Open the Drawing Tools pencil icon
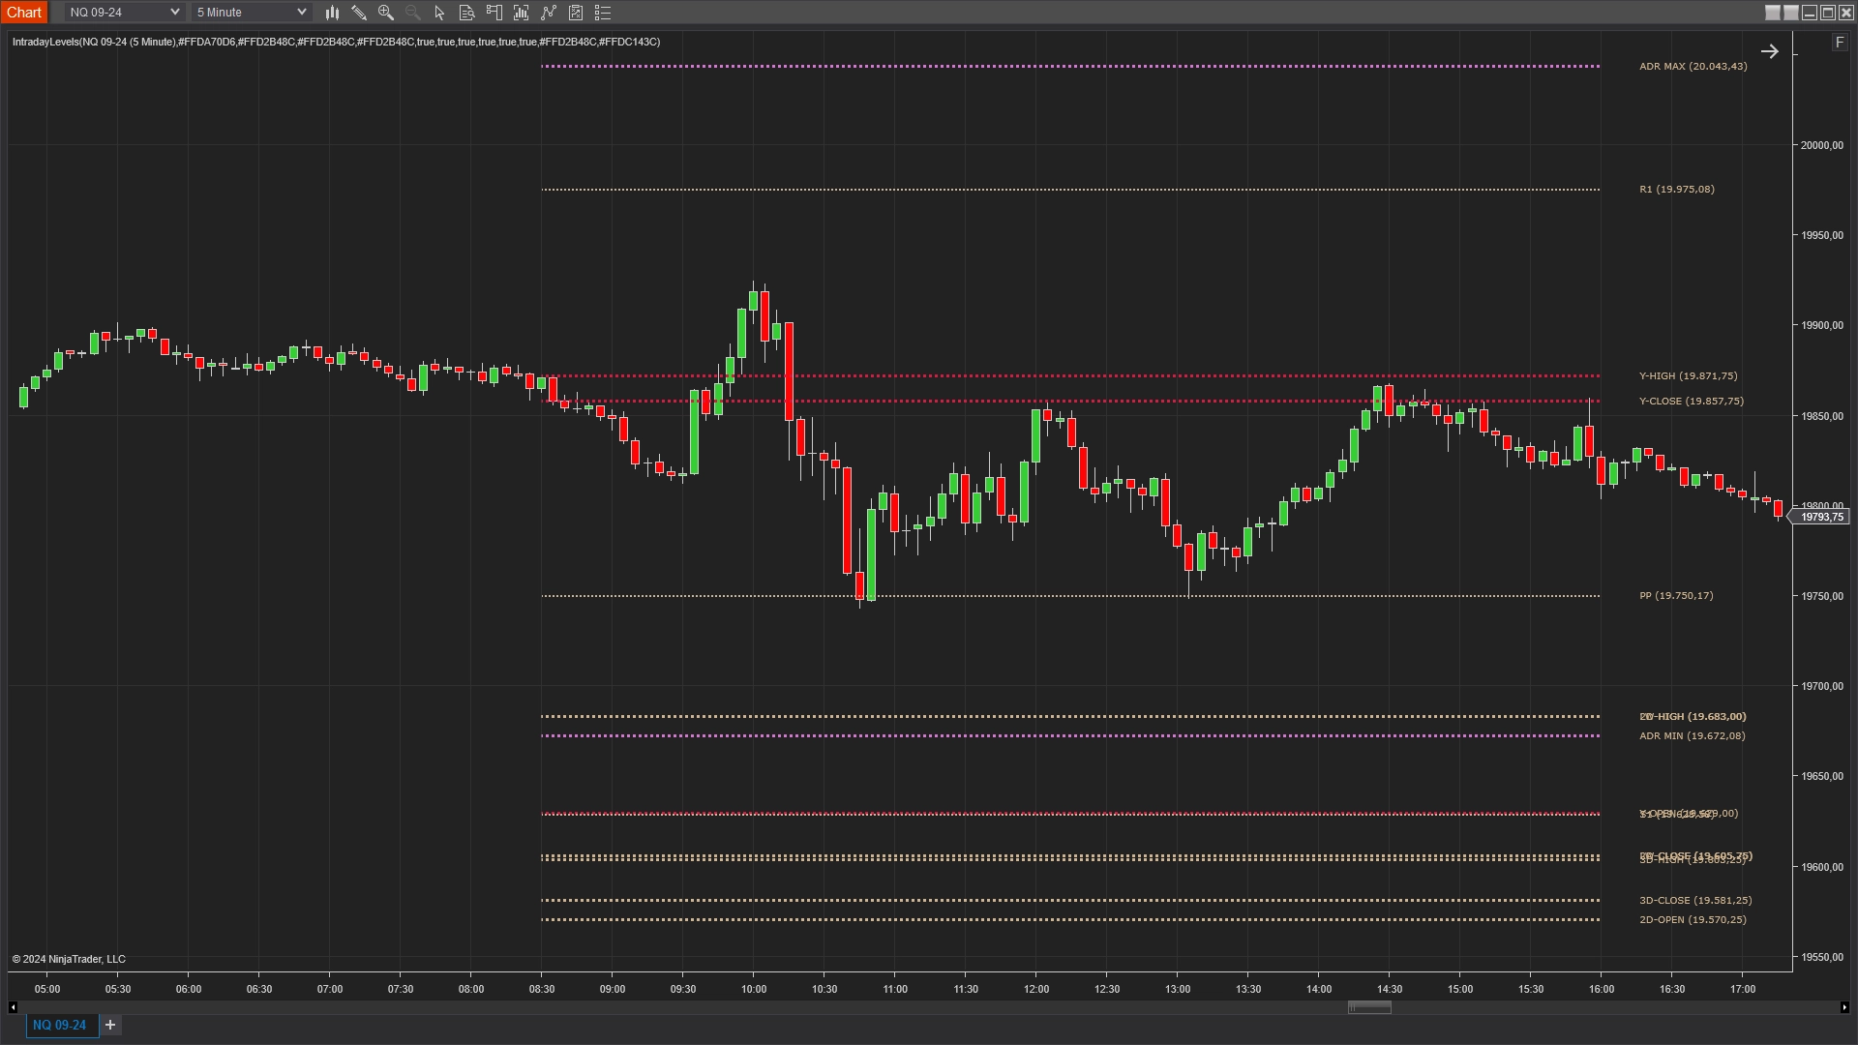The height and width of the screenshot is (1045, 1858). [x=359, y=13]
